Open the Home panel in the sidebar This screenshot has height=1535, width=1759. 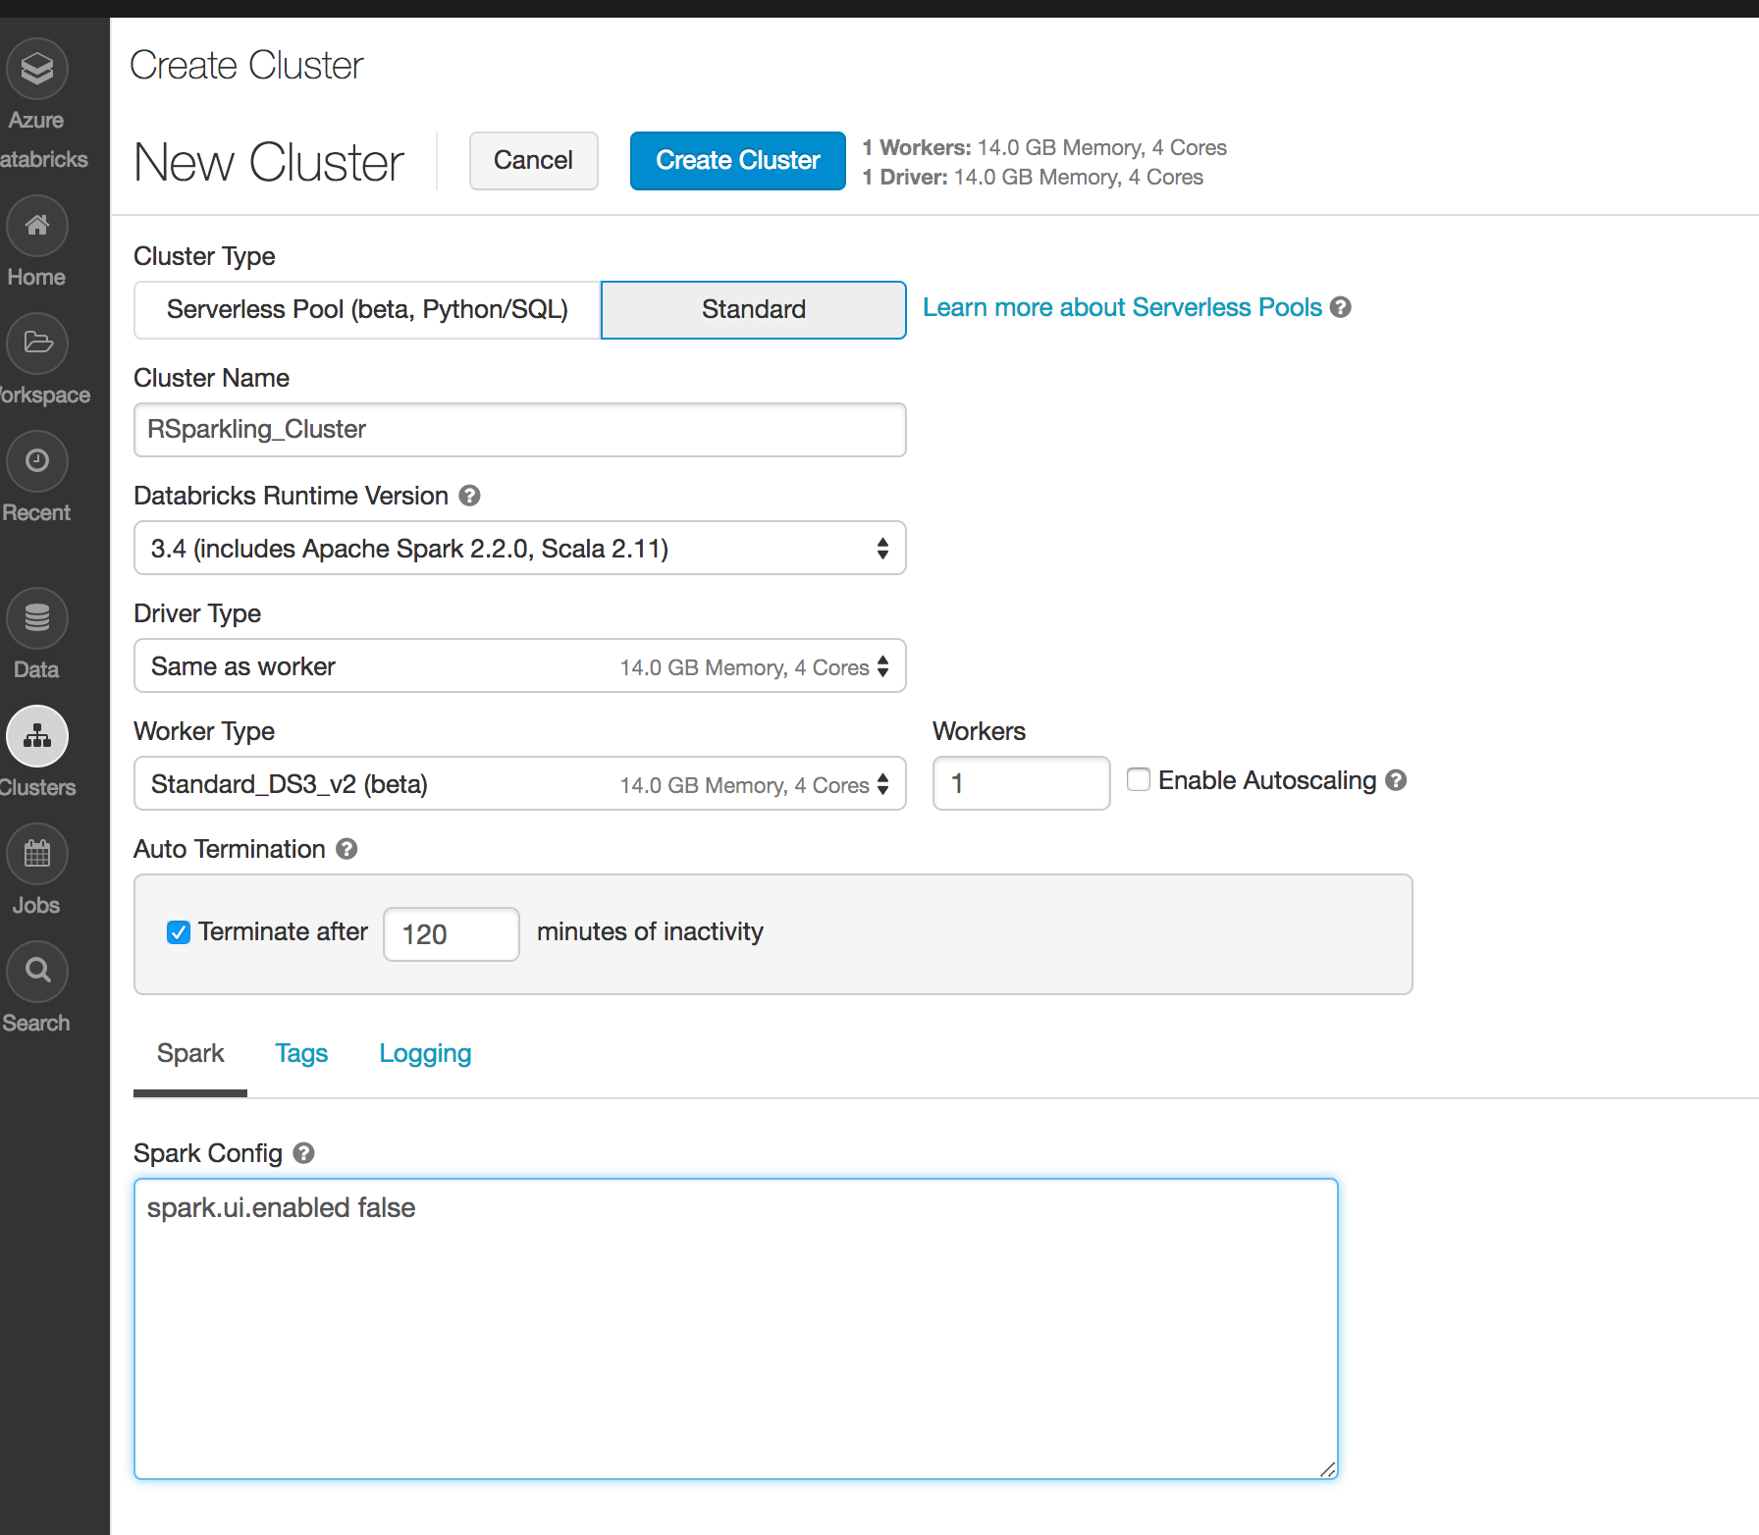[36, 225]
